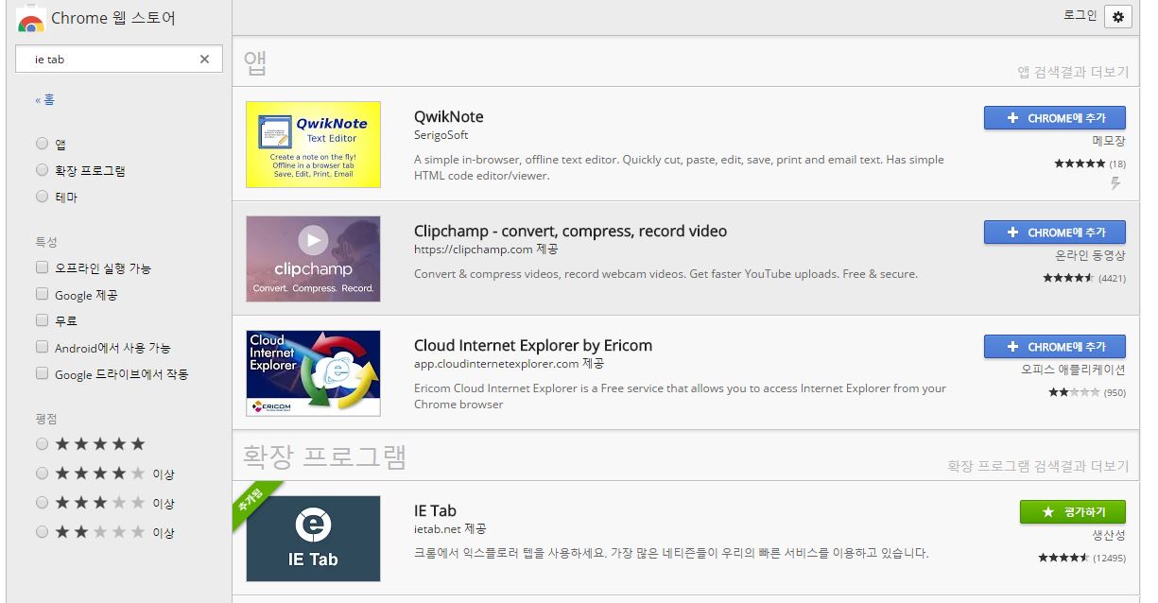
Task: Click the Chrome 웹 스토어 title text
Action: click(113, 18)
